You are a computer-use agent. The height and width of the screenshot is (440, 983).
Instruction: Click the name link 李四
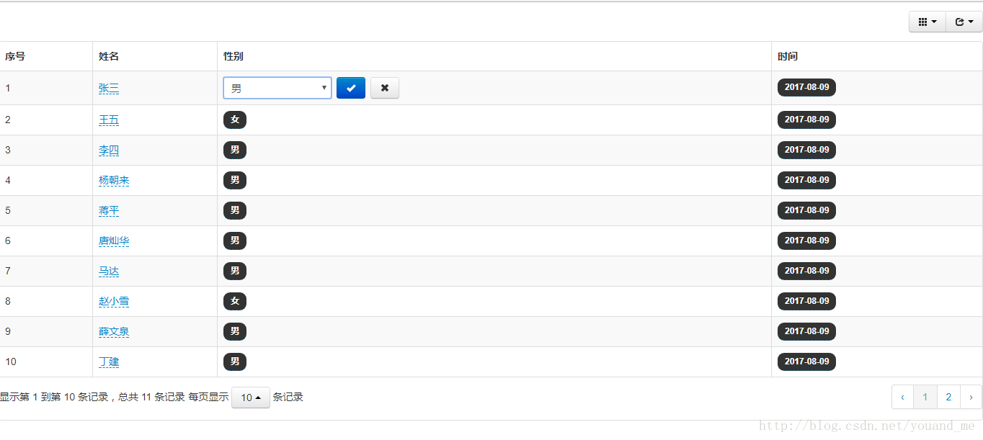coord(109,150)
